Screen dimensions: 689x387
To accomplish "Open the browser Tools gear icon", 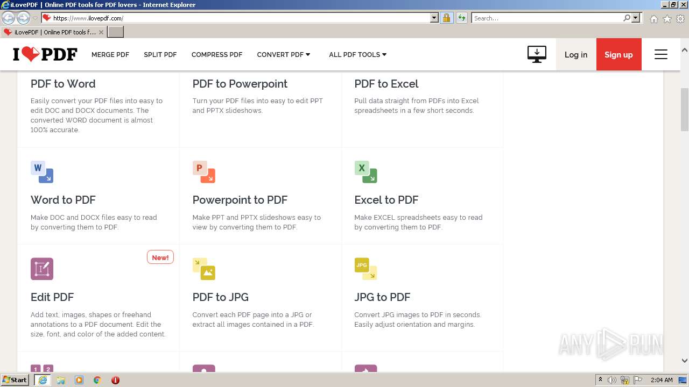I will (x=680, y=19).
